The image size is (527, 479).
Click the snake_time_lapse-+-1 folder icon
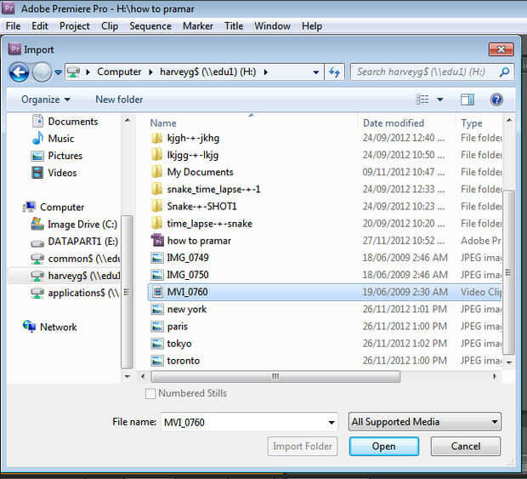(157, 190)
